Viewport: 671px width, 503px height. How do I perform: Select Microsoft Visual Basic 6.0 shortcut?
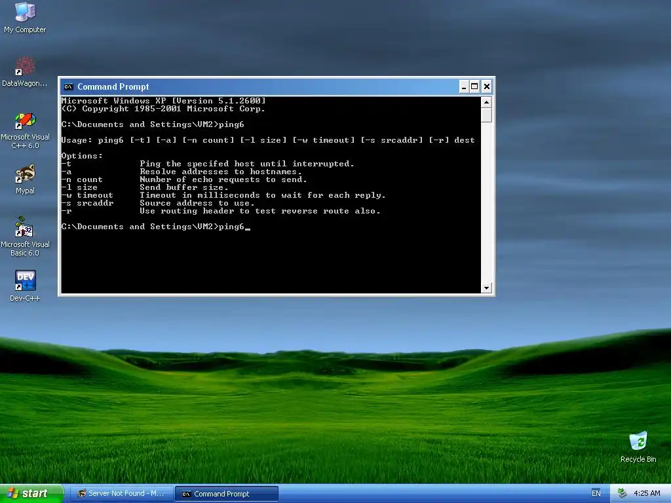tap(25, 236)
